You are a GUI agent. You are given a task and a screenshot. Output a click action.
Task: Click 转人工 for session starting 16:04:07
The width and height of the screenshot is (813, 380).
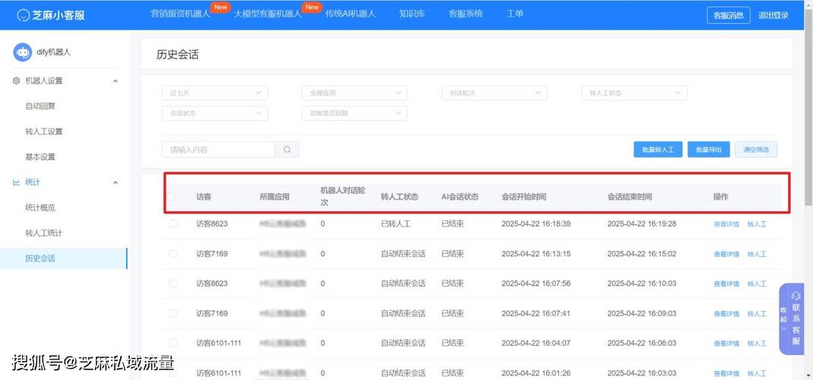pos(757,344)
